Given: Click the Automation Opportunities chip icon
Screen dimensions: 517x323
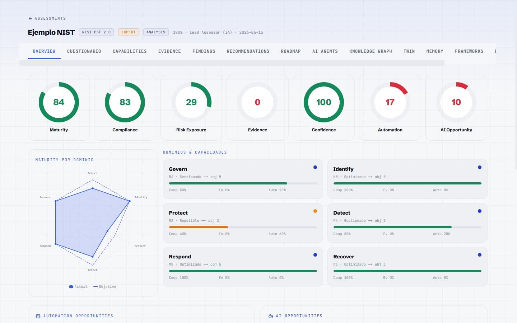Looking at the screenshot, I should point(38,316).
